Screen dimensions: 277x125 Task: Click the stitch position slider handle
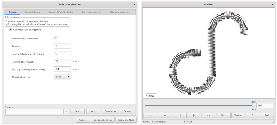coord(254,106)
